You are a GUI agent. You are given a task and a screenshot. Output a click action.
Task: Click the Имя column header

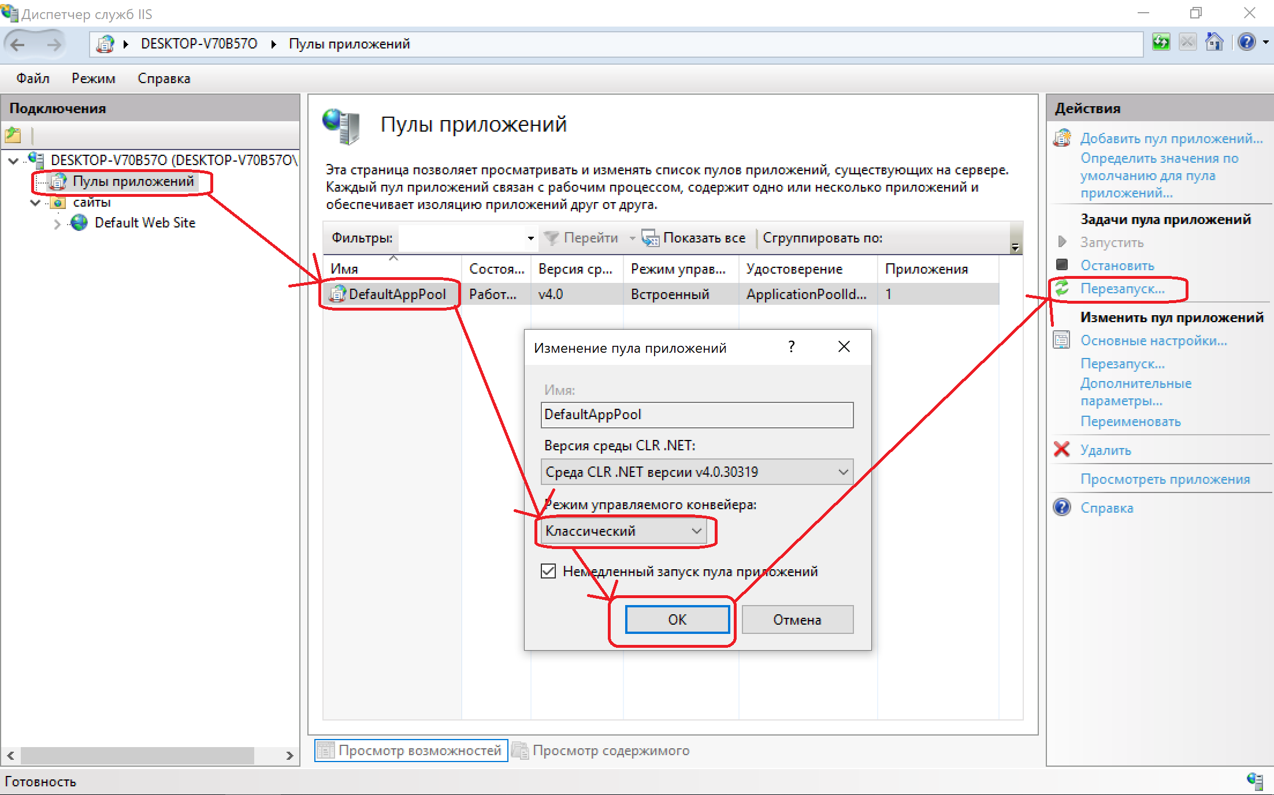pyautogui.click(x=393, y=268)
